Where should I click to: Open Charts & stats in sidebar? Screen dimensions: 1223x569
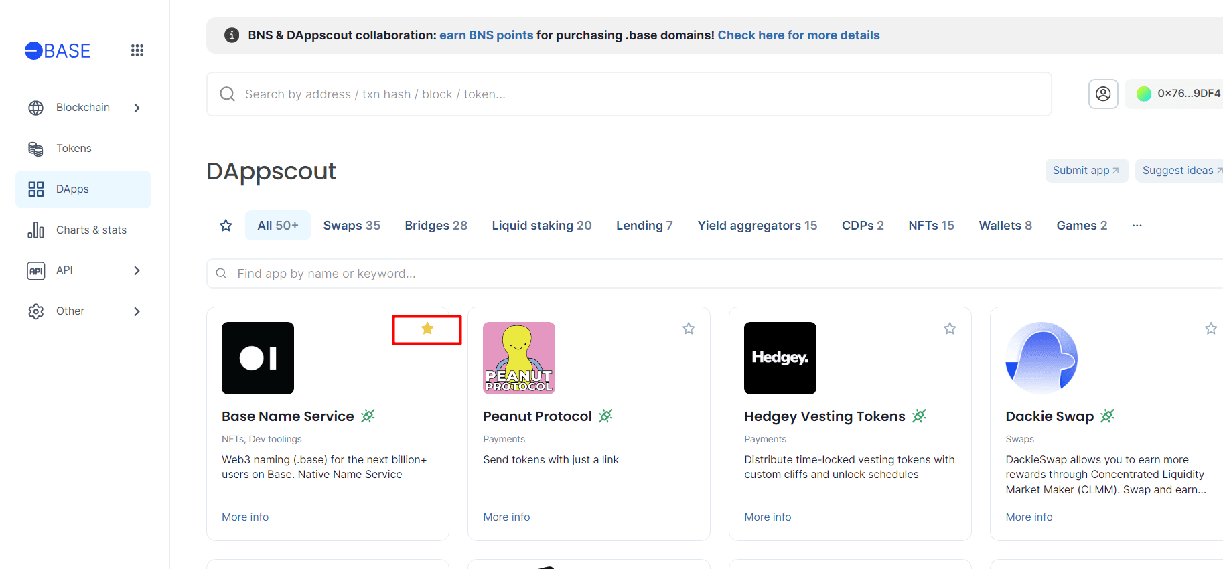point(83,230)
